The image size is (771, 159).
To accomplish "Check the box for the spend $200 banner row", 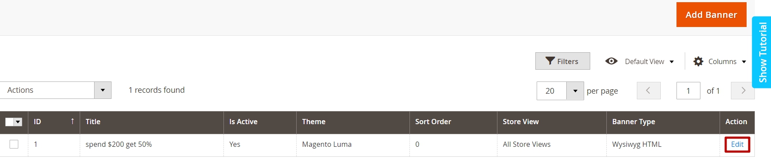I will coord(14,144).
